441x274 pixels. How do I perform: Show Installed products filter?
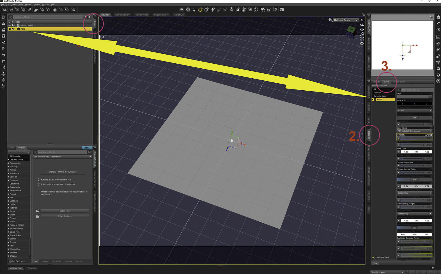tap(45, 261)
